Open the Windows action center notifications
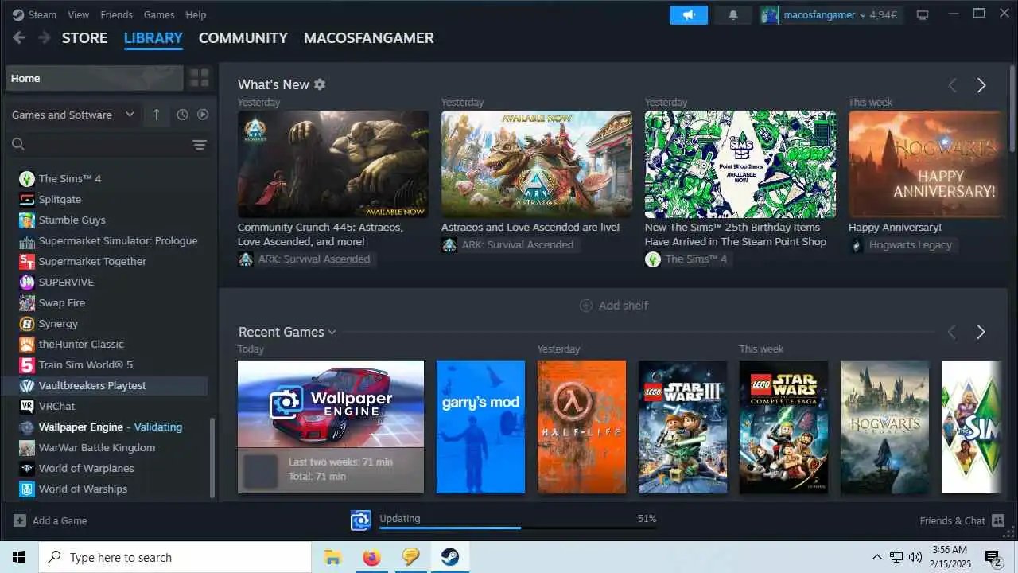The image size is (1018, 573). coord(993,557)
